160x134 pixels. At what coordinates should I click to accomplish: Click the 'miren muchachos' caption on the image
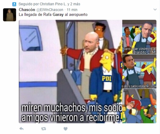tap(53, 107)
